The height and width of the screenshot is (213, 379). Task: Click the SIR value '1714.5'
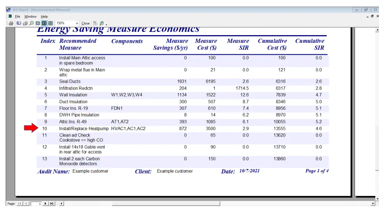click(242, 88)
